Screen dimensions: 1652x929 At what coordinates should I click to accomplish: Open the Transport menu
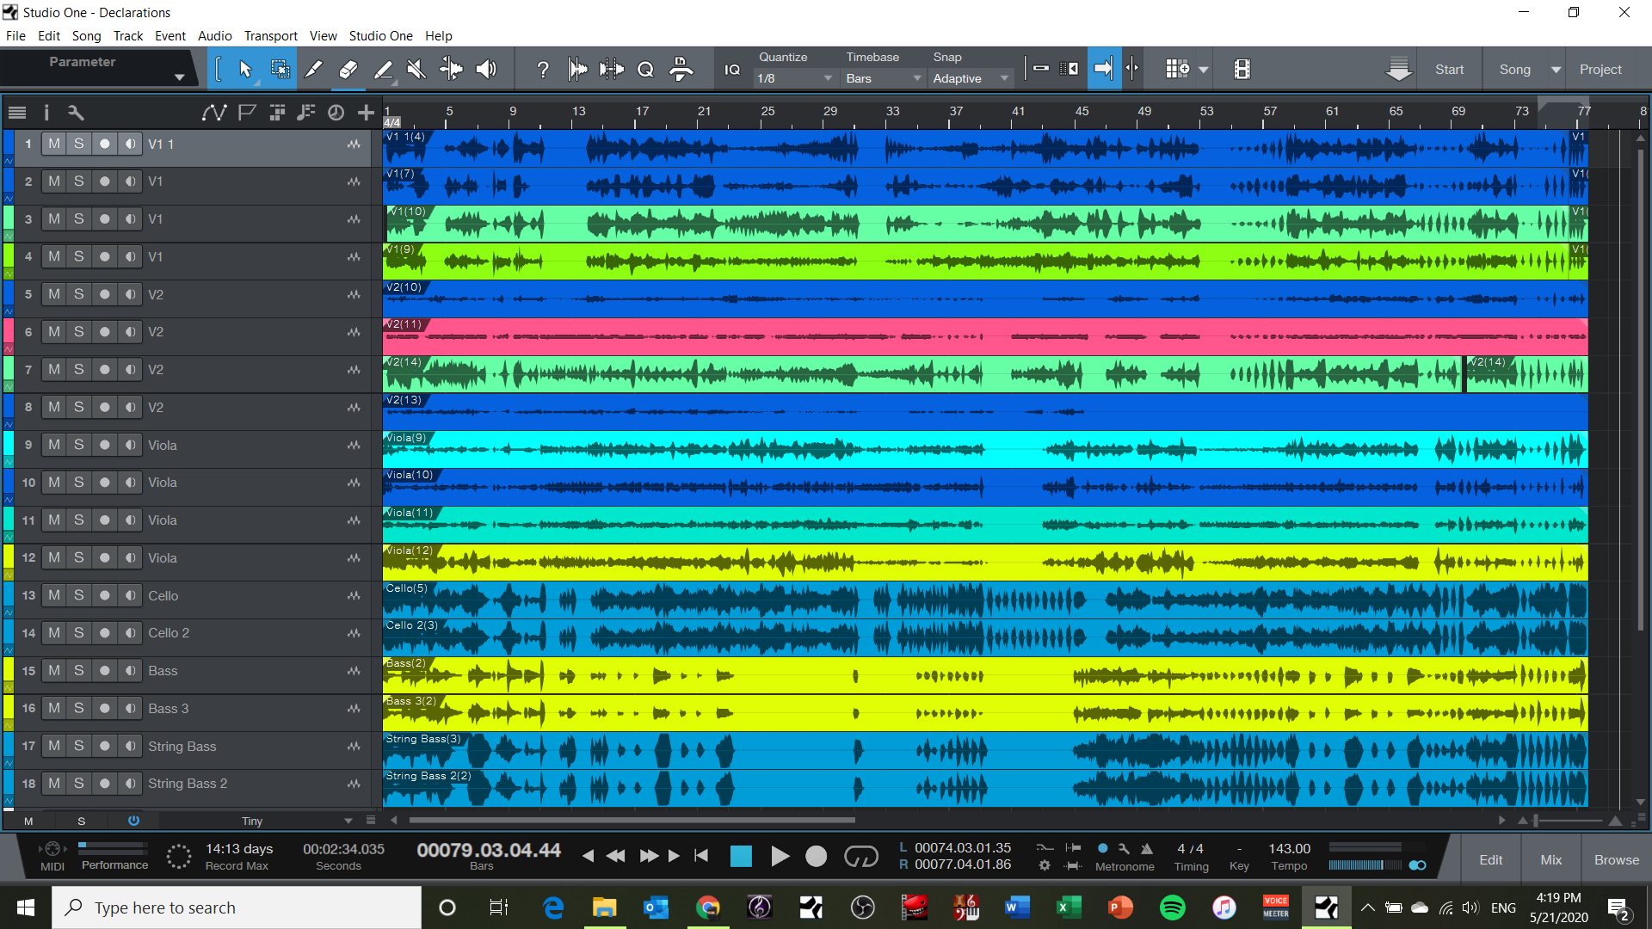pos(270,36)
